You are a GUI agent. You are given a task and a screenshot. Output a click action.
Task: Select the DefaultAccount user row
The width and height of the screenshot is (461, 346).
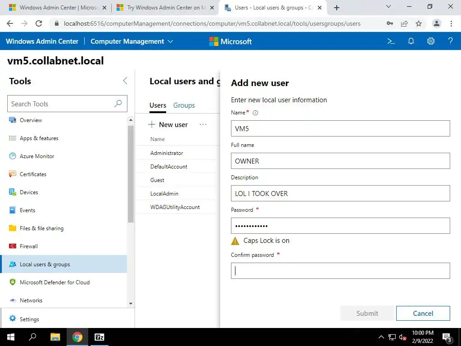(177, 167)
